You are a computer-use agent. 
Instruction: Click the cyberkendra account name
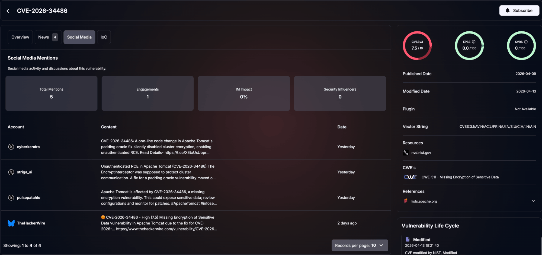(28, 147)
